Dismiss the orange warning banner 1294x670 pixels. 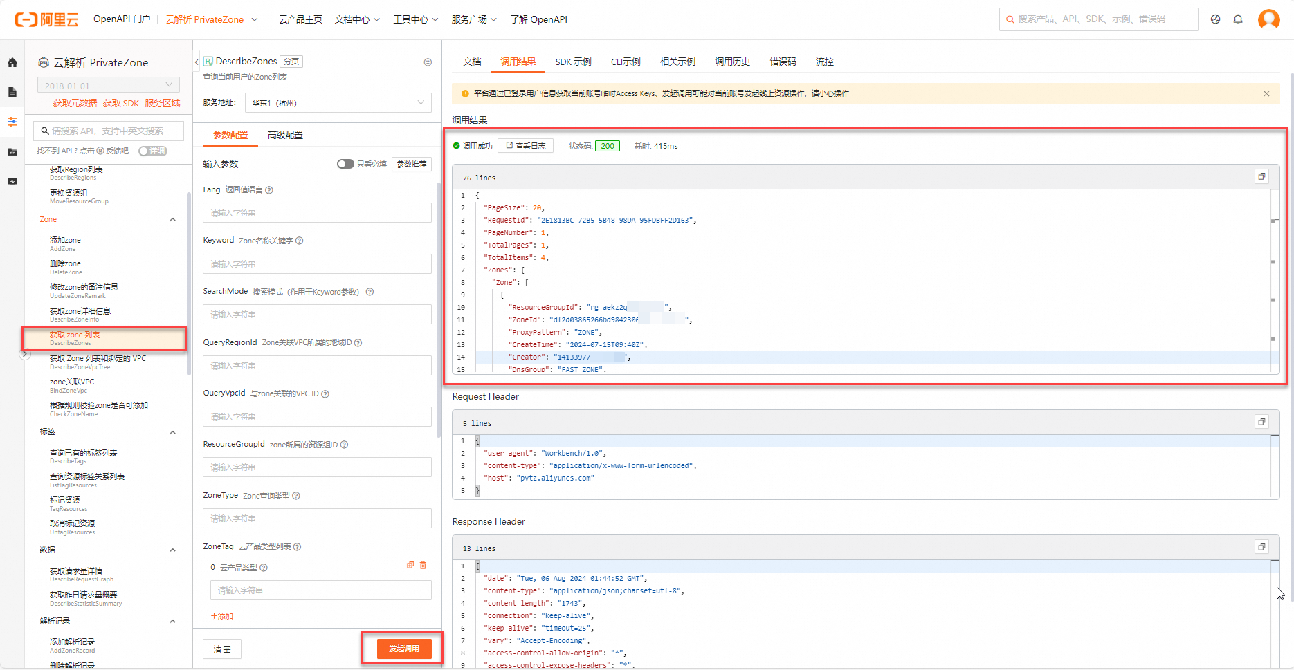tap(1266, 93)
